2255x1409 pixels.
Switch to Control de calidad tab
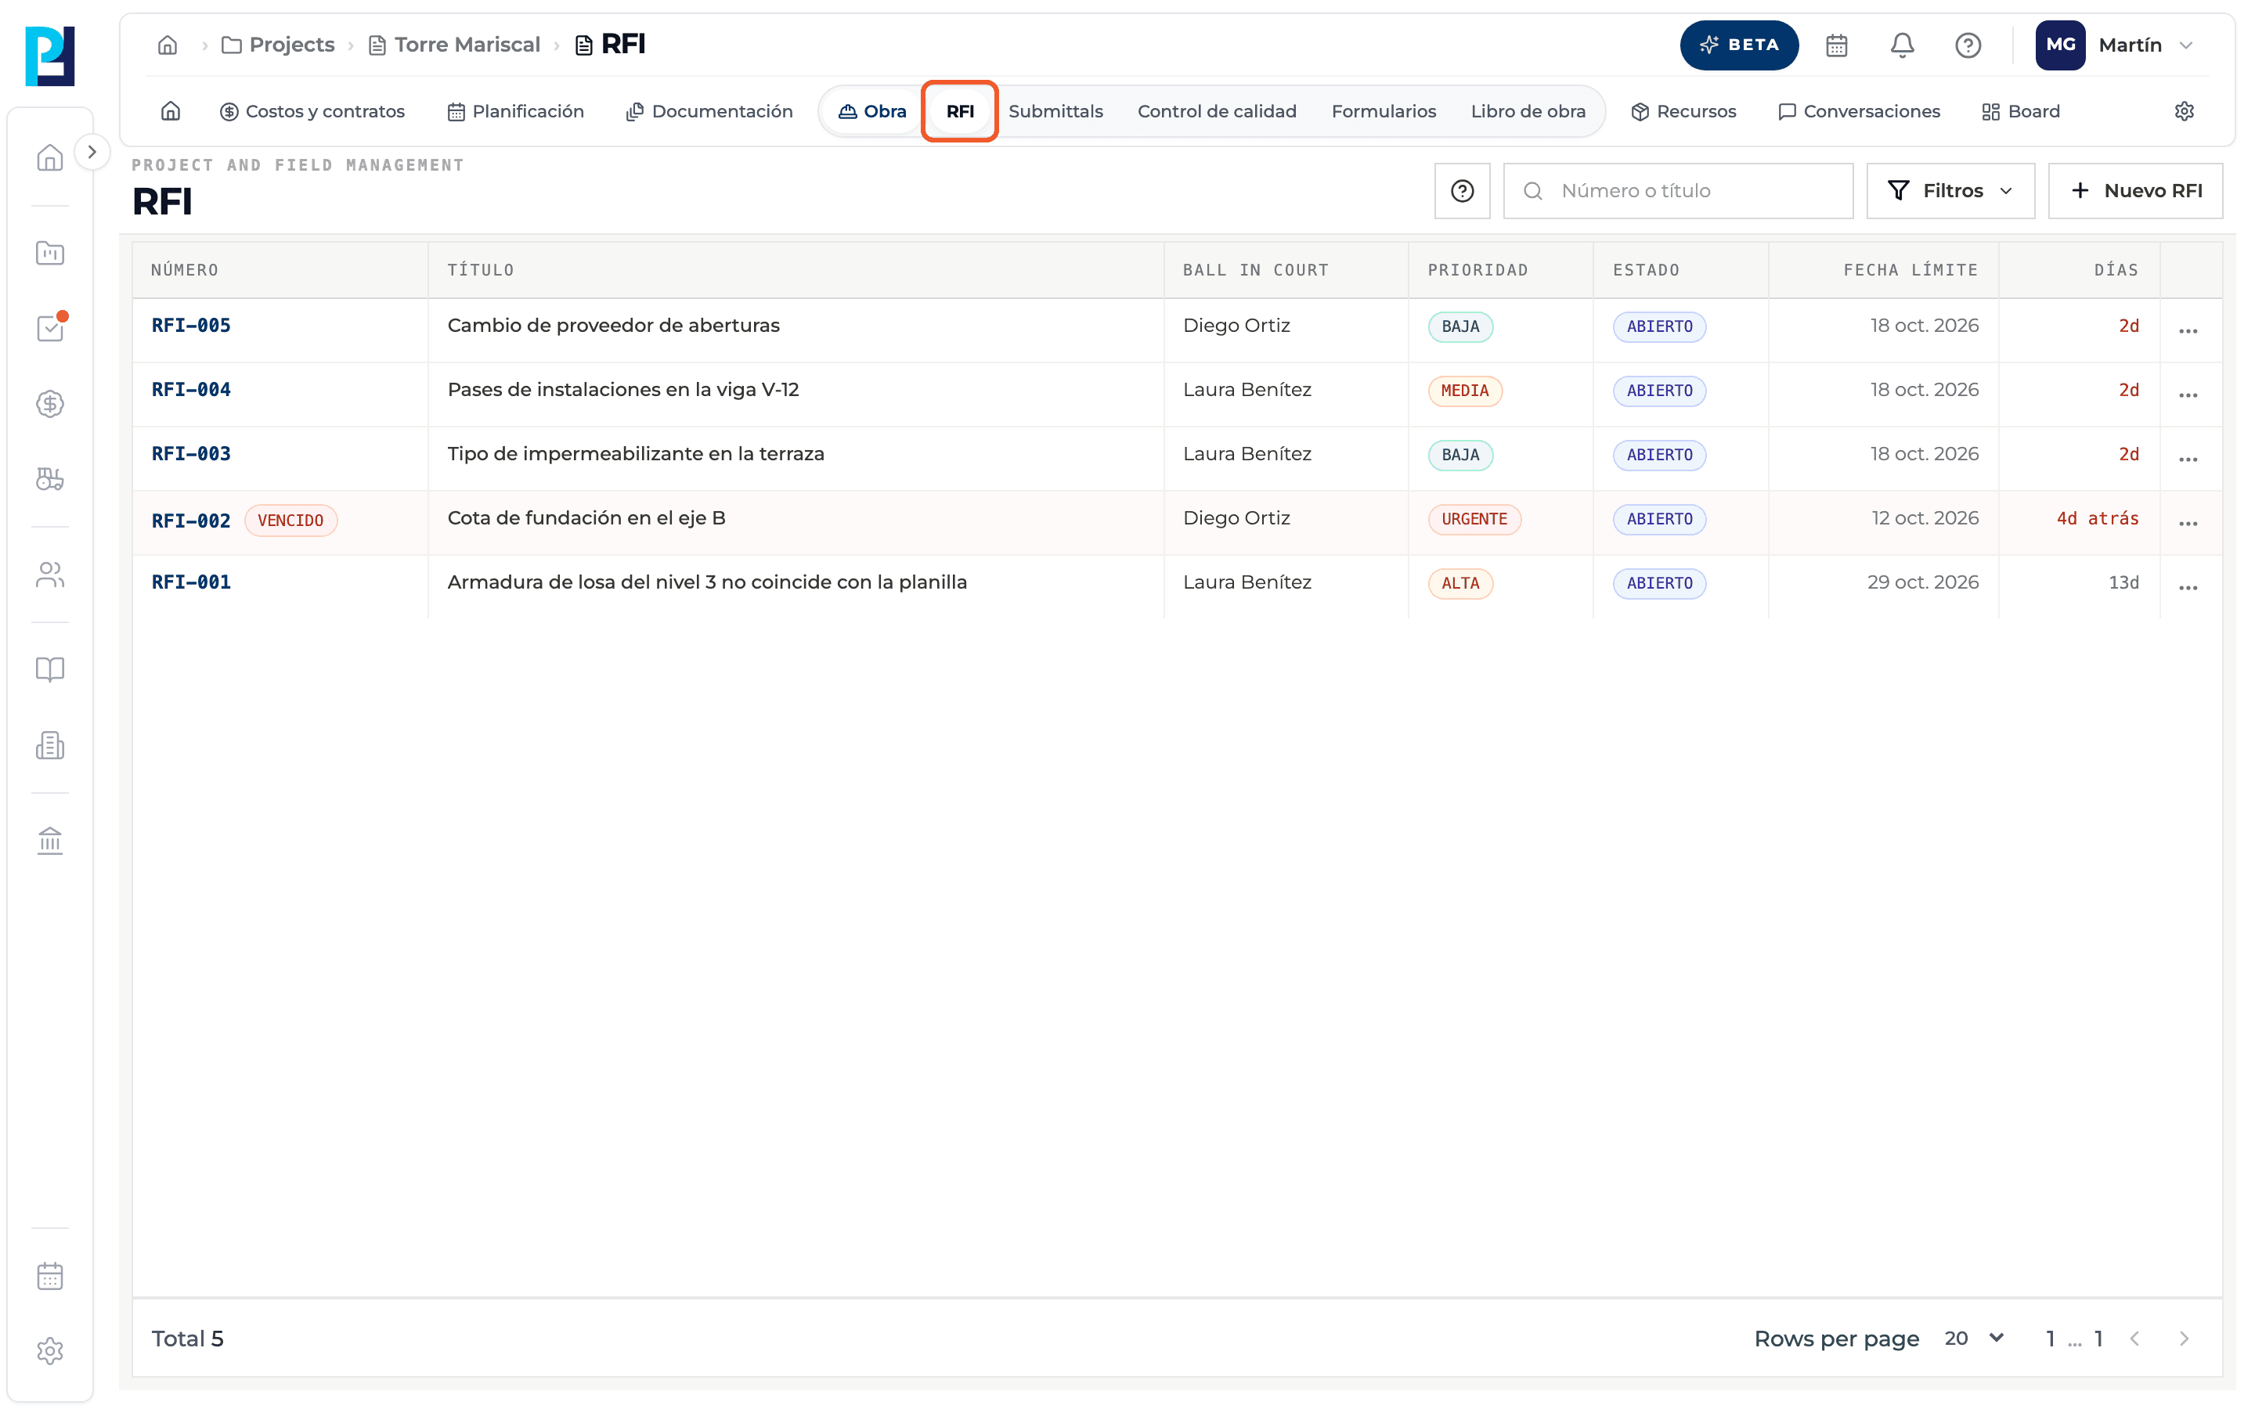[1216, 111]
